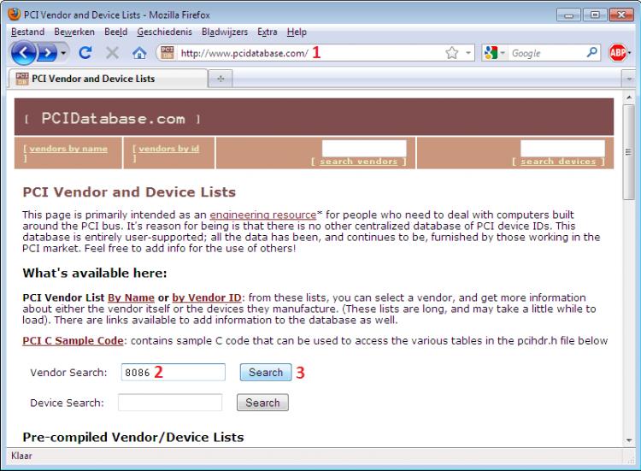The image size is (641, 471).
Task: Click the 'What's available here:' heading
Action: 95,274
